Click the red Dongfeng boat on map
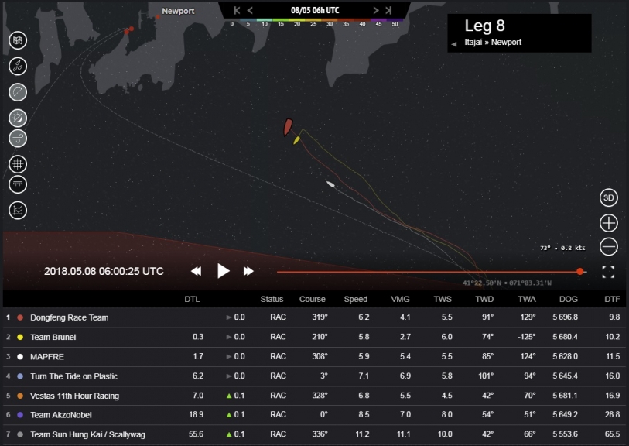The width and height of the screenshot is (629, 446). click(x=288, y=128)
